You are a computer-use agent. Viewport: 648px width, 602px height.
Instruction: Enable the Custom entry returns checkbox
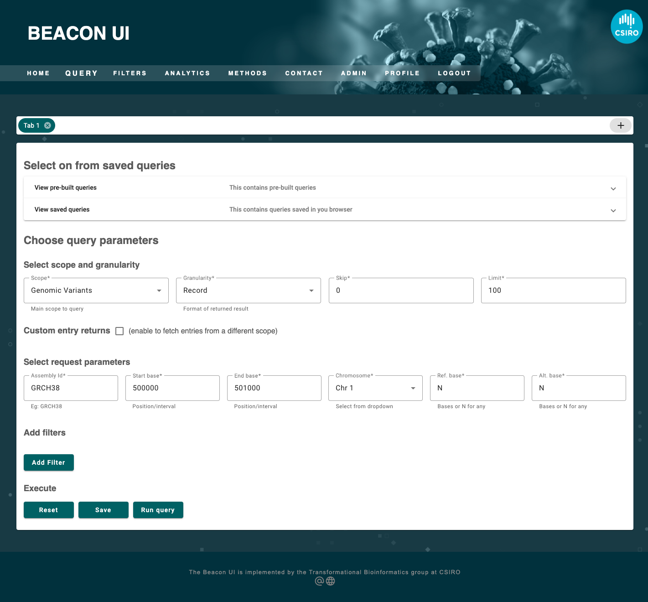coord(119,331)
